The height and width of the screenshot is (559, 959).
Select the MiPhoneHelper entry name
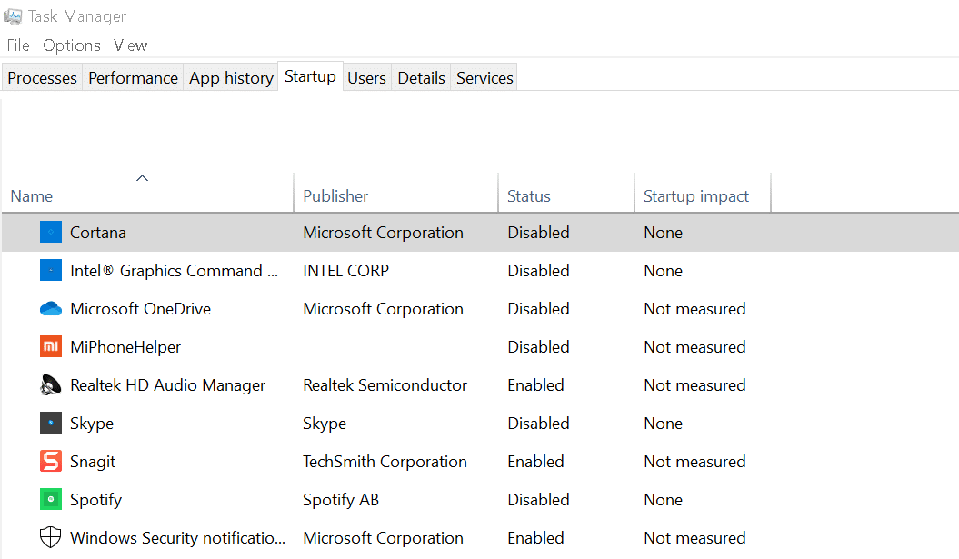point(125,347)
